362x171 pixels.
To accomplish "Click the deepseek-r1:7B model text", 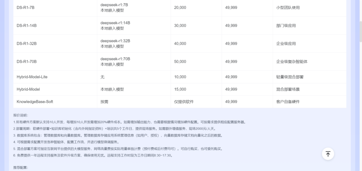I will click(x=114, y=5).
